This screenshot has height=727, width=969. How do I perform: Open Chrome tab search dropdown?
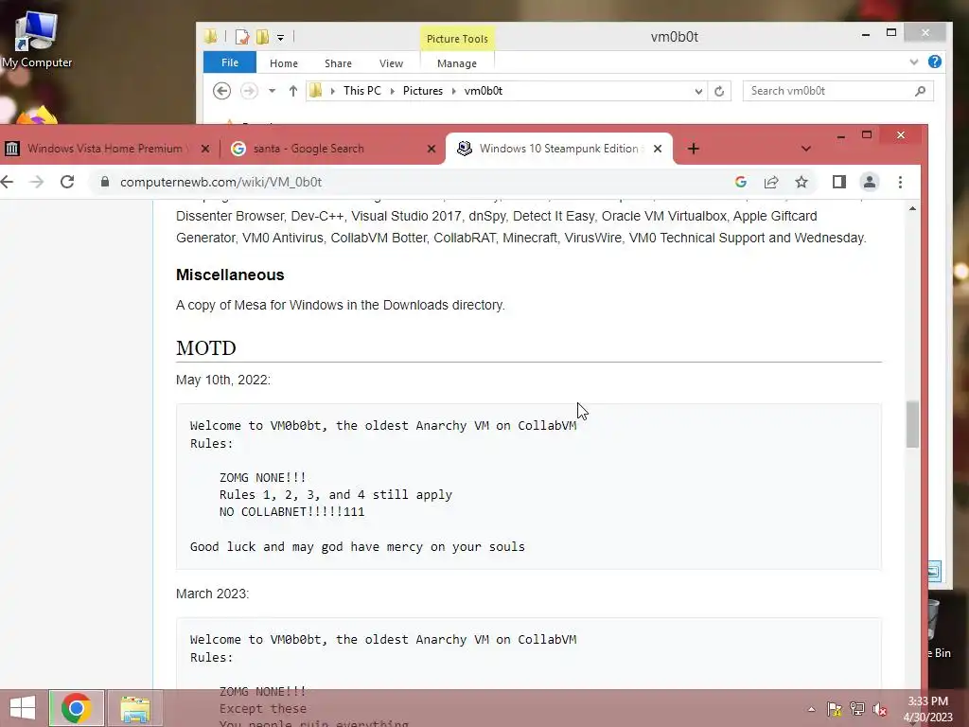coord(805,149)
